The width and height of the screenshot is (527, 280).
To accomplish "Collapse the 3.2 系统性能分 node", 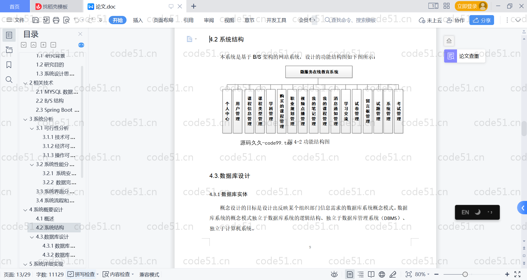I will coord(32,165).
